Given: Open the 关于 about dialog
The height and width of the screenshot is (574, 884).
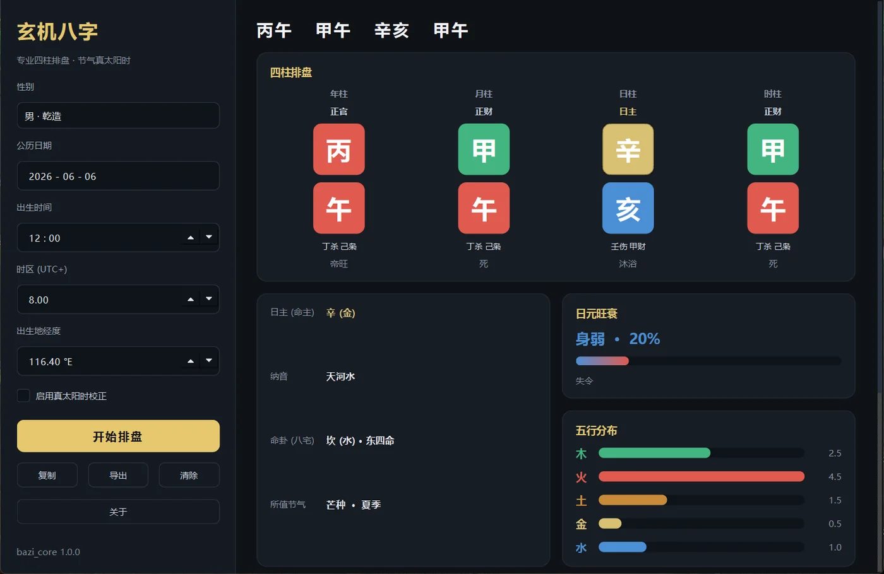Looking at the screenshot, I should (x=118, y=512).
